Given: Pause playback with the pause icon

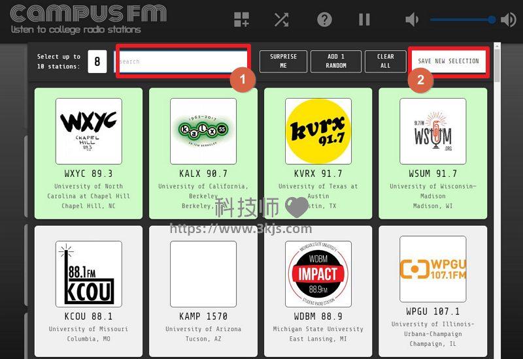Looking at the screenshot, I should (x=364, y=20).
